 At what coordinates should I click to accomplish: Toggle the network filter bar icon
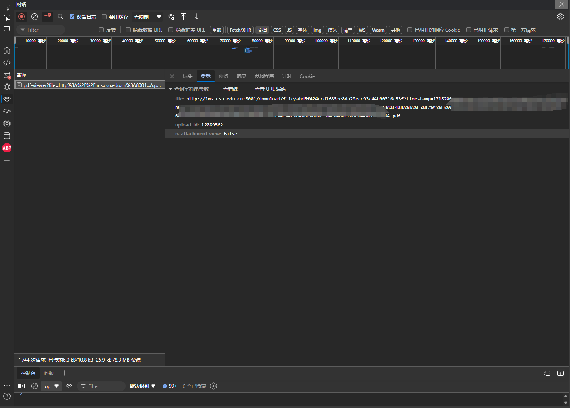[48, 17]
